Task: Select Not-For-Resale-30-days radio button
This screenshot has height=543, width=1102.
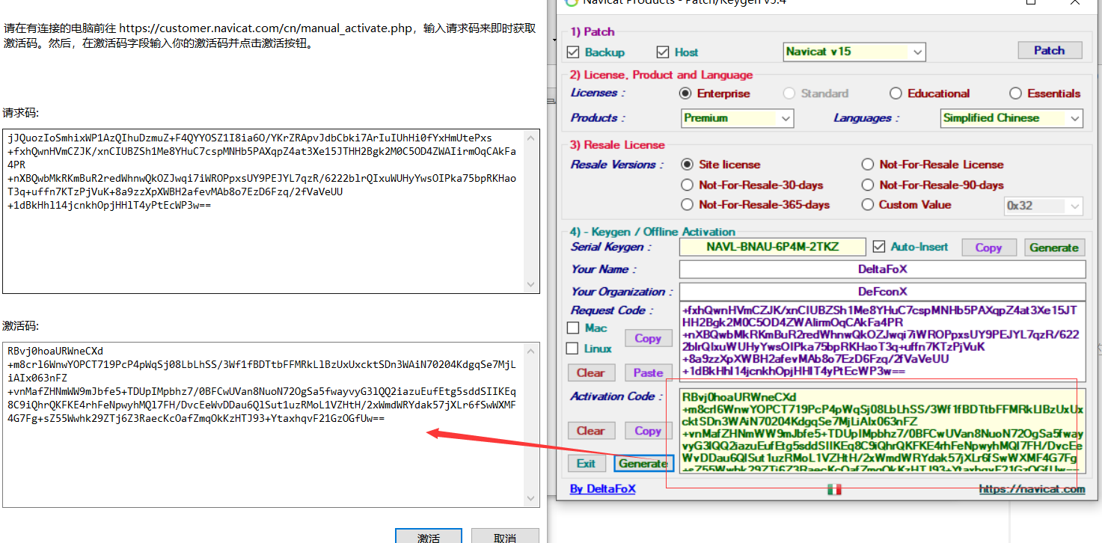Action: (x=687, y=185)
